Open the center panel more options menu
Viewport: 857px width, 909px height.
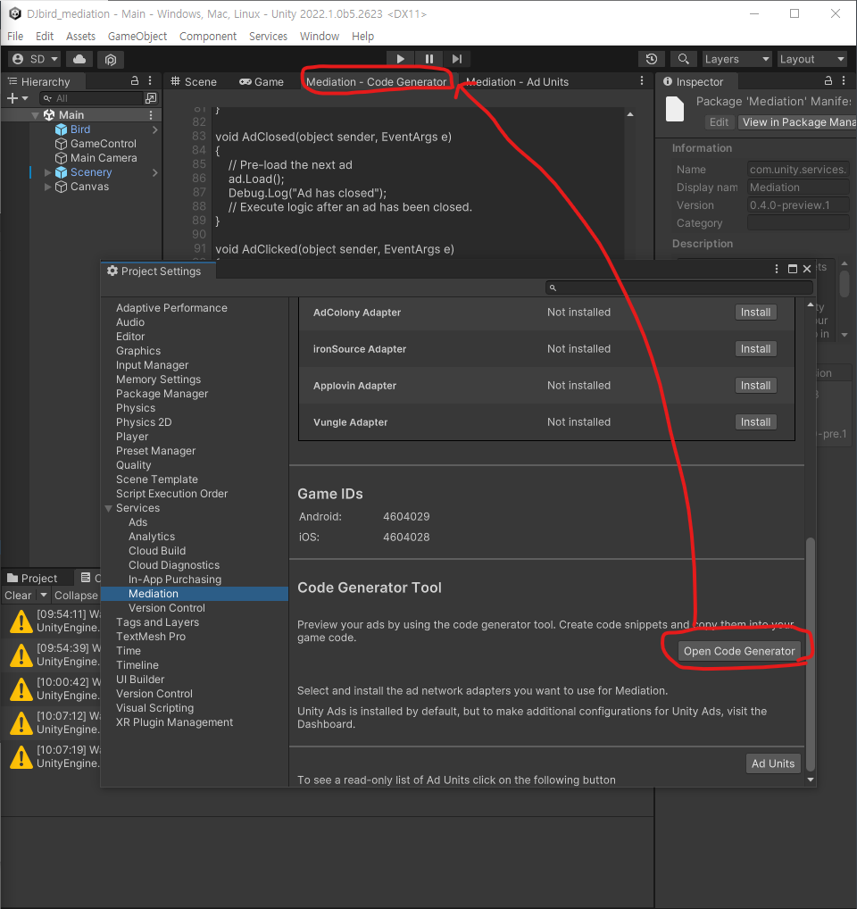(642, 81)
